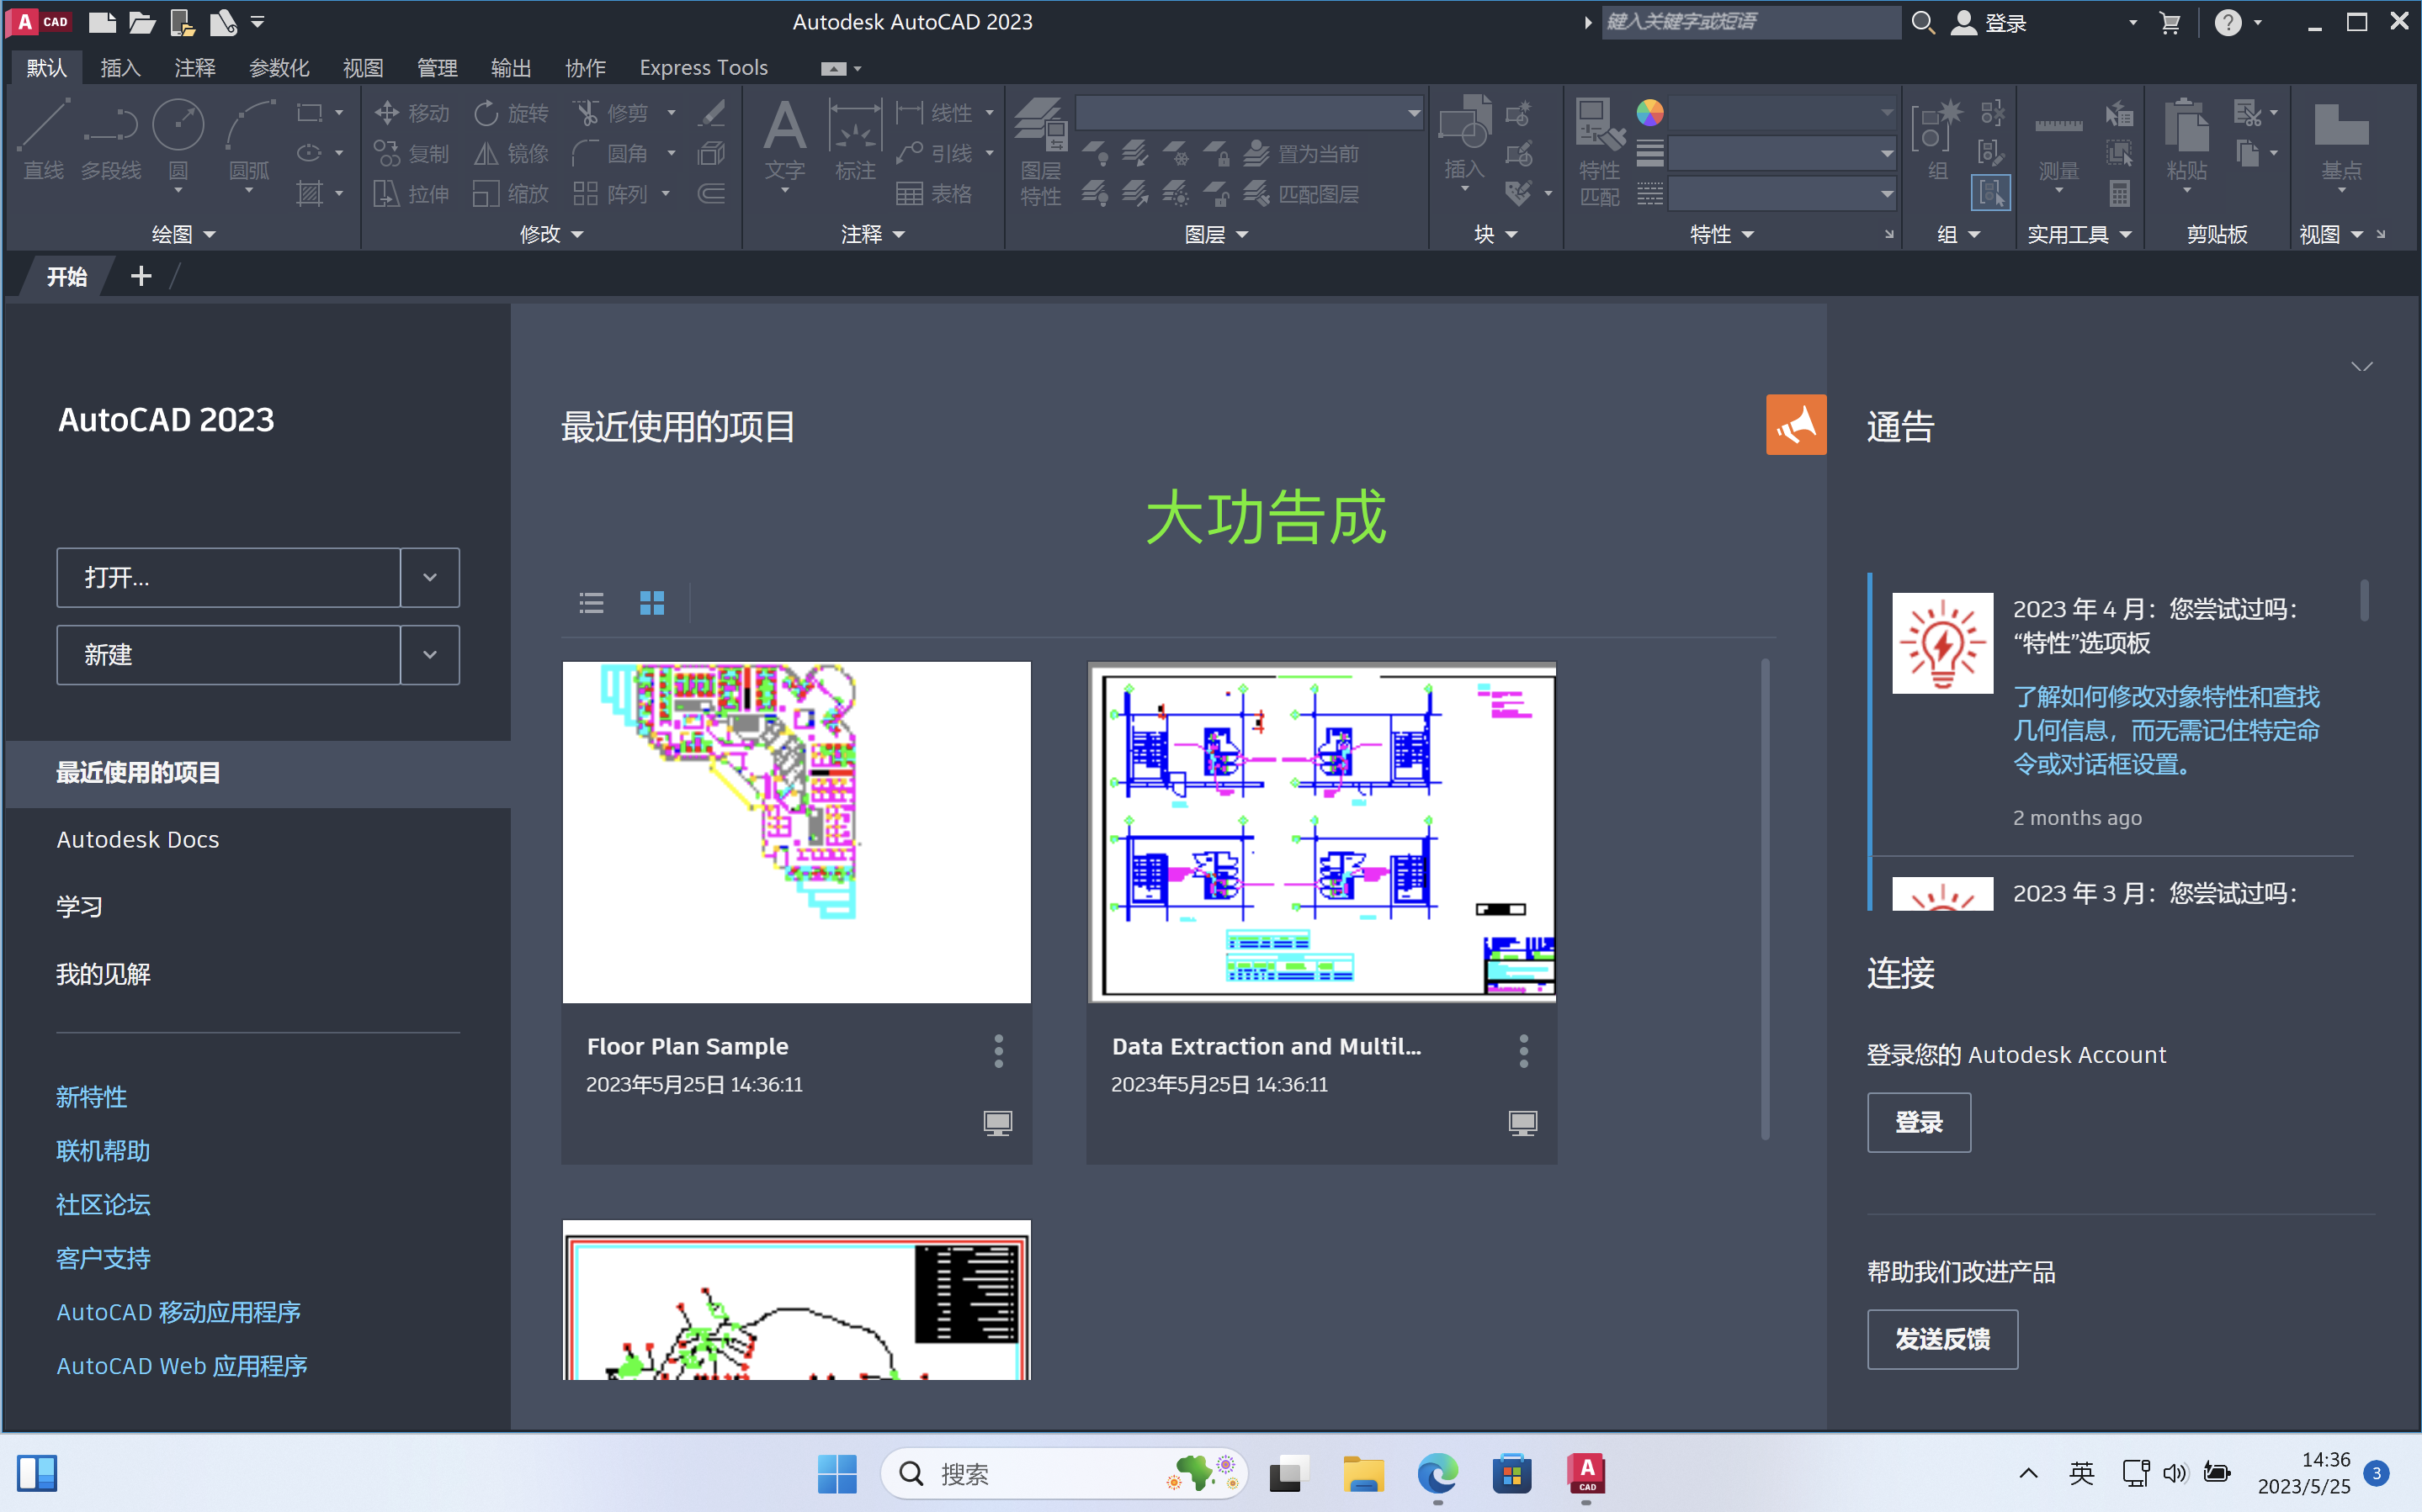Click the Open folder icon in quick access toolbar
This screenshot has height=1512, width=2422.
142,22
